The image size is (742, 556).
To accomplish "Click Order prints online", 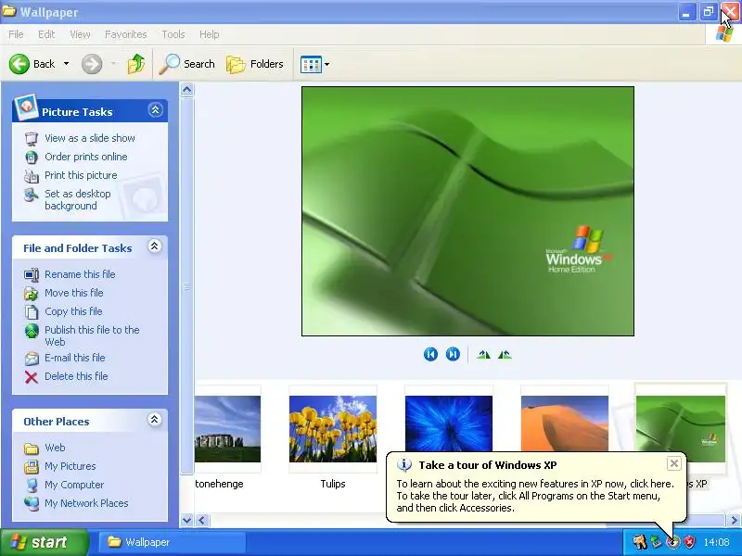I will 86,157.
